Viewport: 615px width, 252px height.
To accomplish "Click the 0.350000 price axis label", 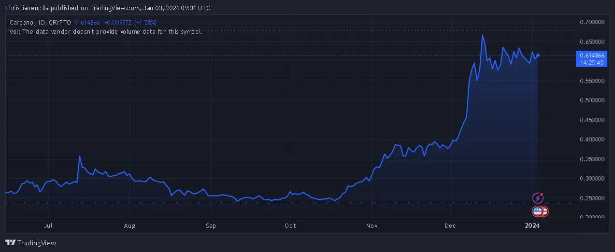I will click(592, 159).
